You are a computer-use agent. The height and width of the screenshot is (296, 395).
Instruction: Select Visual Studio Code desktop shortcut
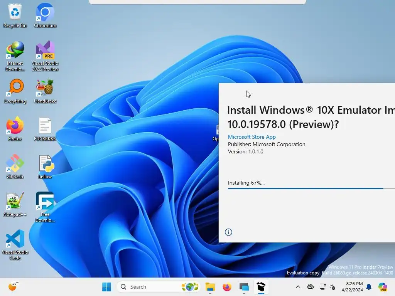point(15,245)
